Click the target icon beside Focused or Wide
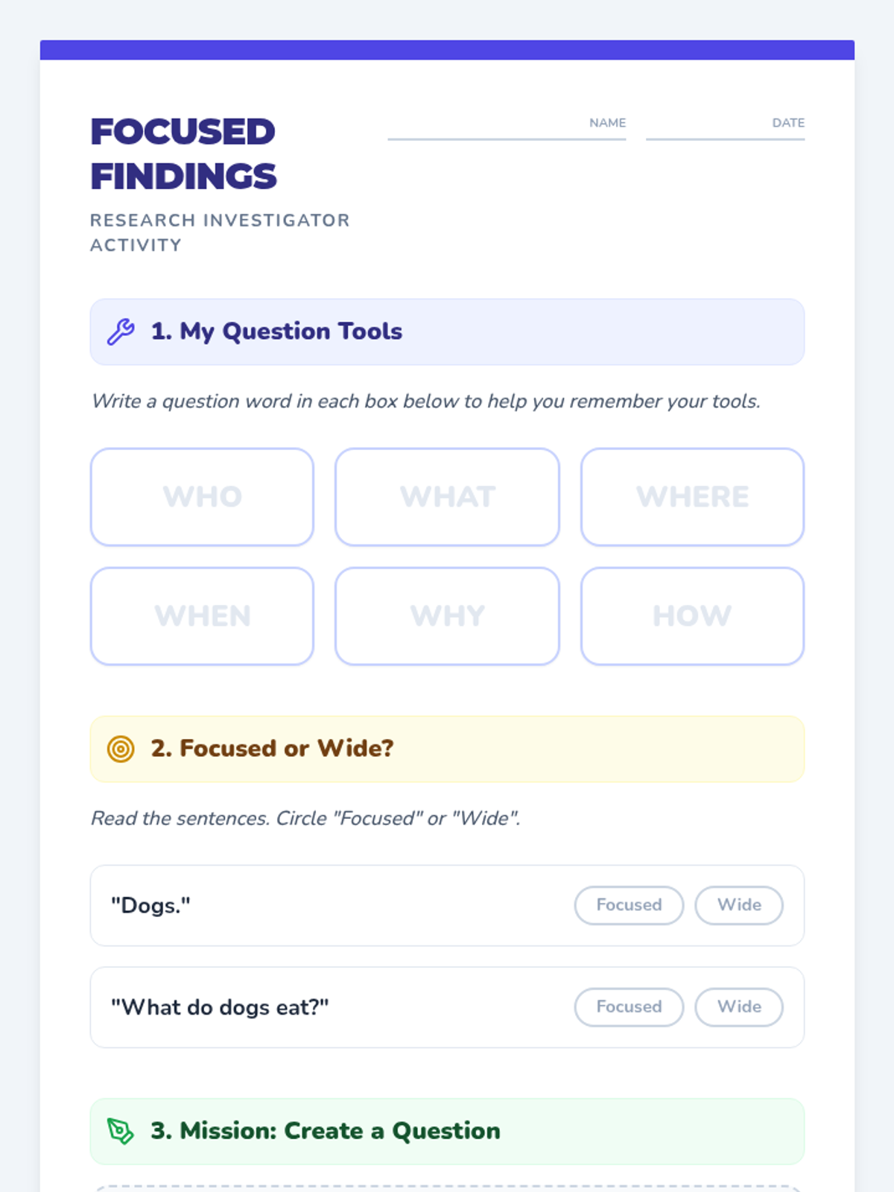The image size is (894, 1192). [x=121, y=749]
